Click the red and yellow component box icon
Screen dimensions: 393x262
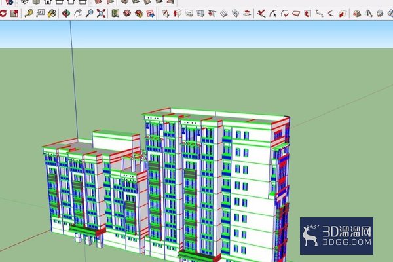pyautogui.click(x=139, y=13)
